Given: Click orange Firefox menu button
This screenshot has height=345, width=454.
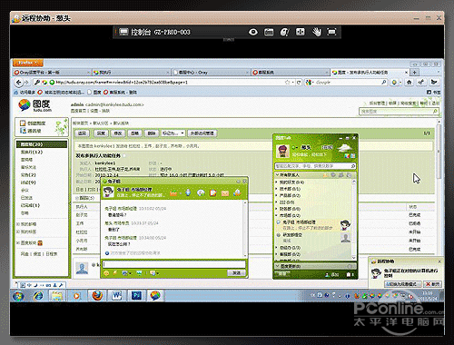Looking at the screenshot, I should click(x=28, y=63).
